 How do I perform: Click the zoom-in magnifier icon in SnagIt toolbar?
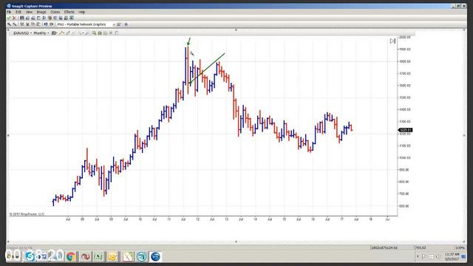pyautogui.click(x=9, y=24)
